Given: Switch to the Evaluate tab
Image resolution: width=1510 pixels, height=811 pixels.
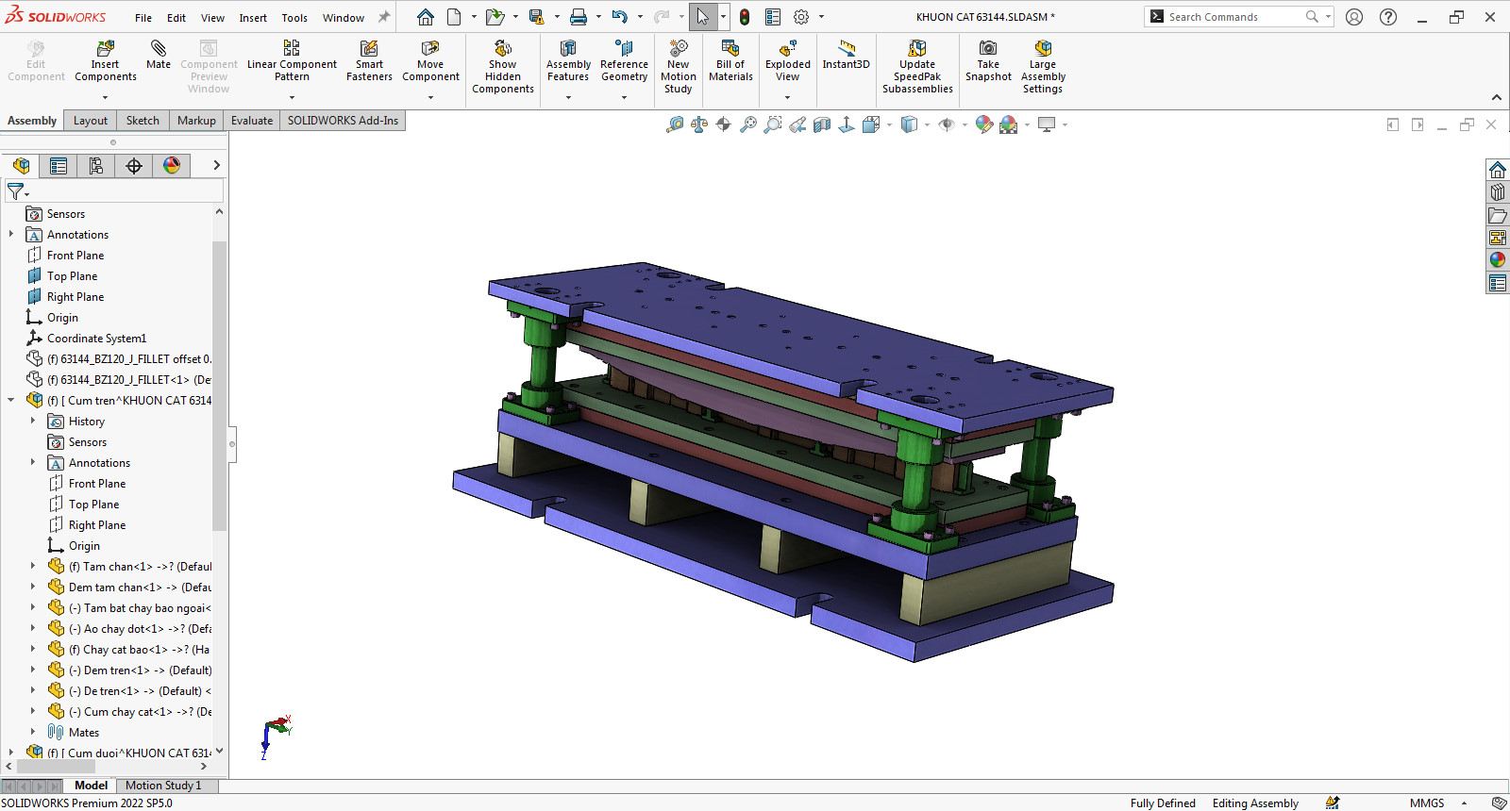Looking at the screenshot, I should 252,121.
